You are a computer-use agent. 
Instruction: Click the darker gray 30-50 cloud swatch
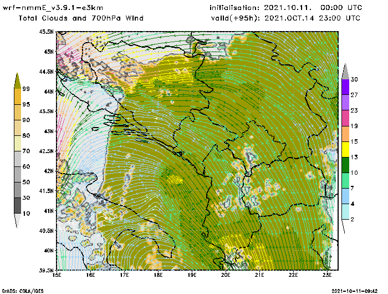click(x=17, y=190)
